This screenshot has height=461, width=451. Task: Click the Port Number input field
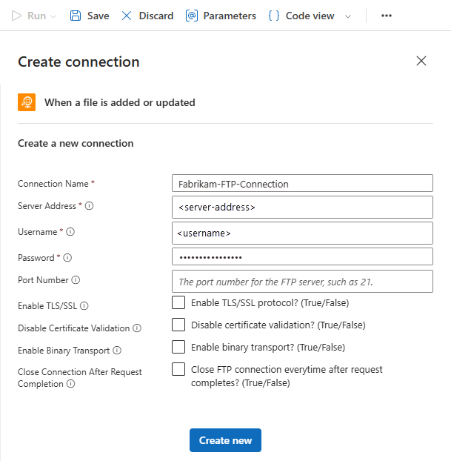[x=301, y=282]
